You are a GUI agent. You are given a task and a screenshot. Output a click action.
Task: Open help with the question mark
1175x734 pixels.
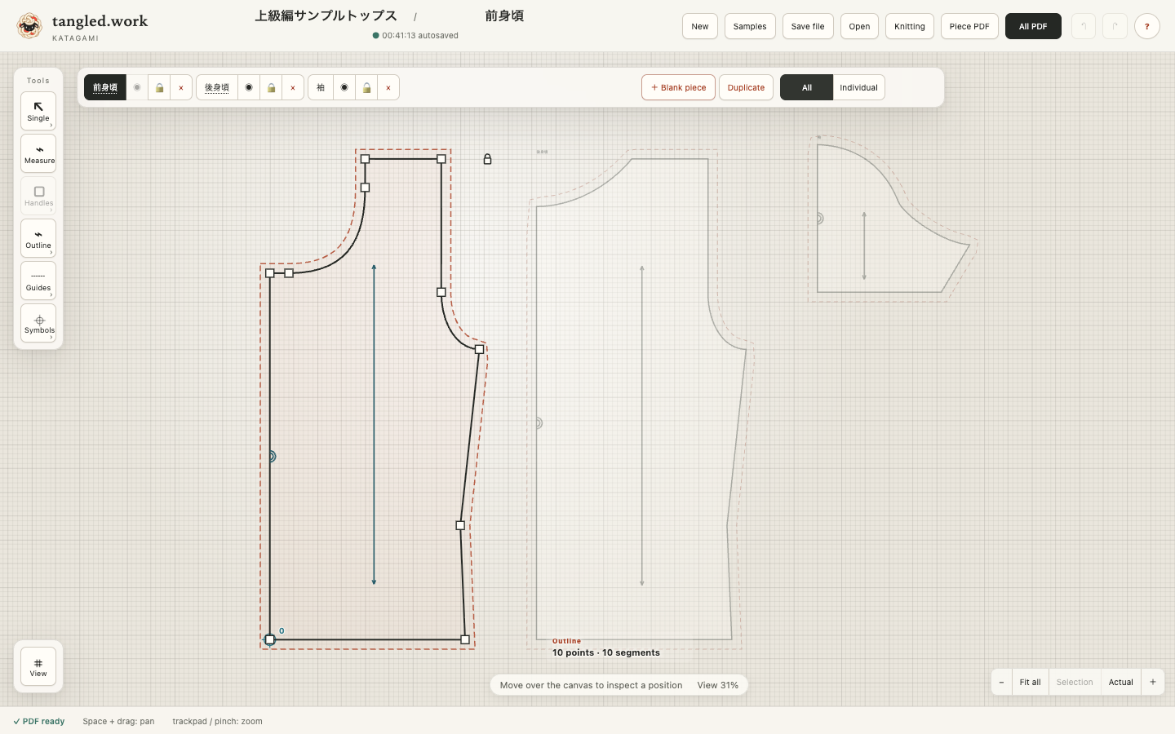pyautogui.click(x=1147, y=26)
